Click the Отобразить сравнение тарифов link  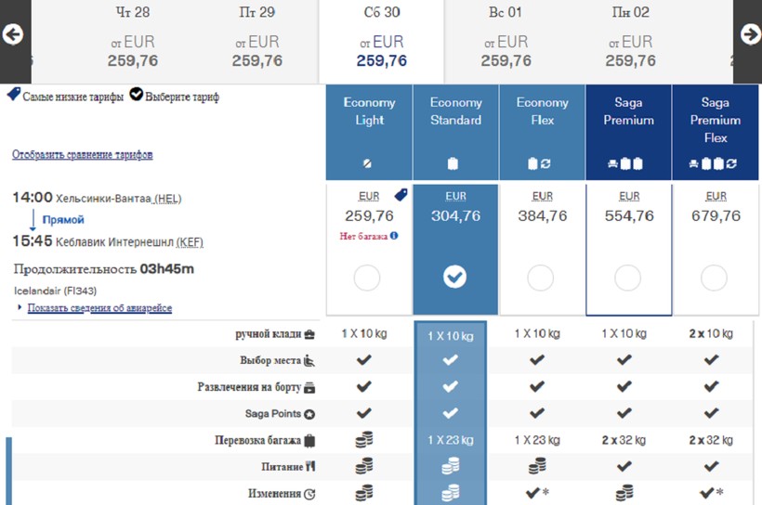click(x=83, y=155)
